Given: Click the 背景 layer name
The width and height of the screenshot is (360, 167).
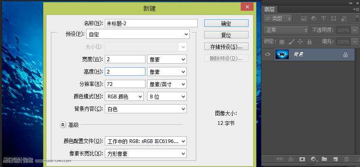Looking at the screenshot, I should 298,55.
